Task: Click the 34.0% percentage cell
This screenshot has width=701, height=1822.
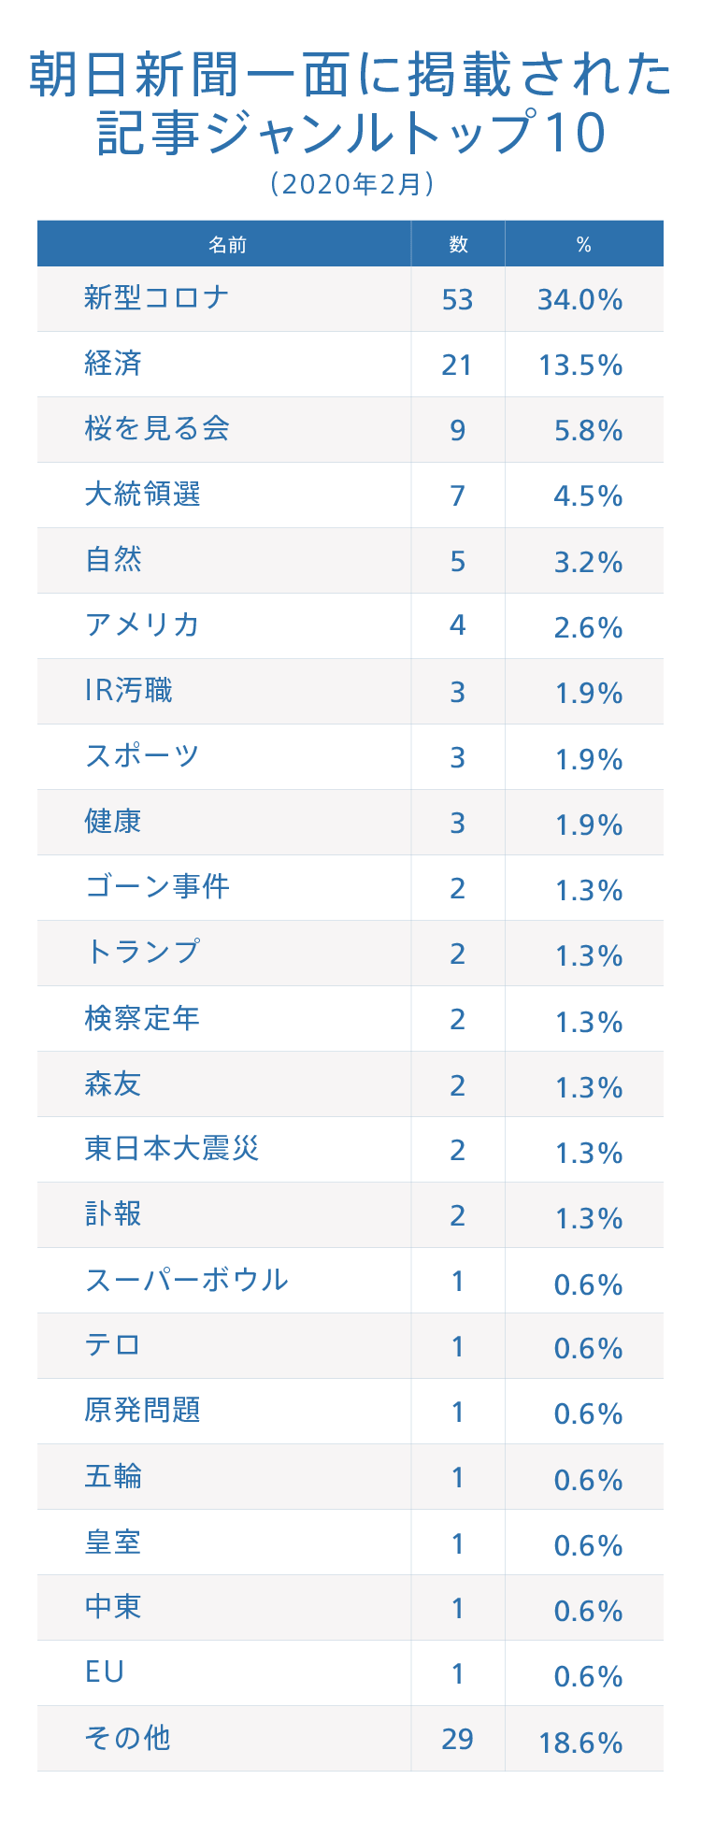Action: pyautogui.click(x=579, y=300)
